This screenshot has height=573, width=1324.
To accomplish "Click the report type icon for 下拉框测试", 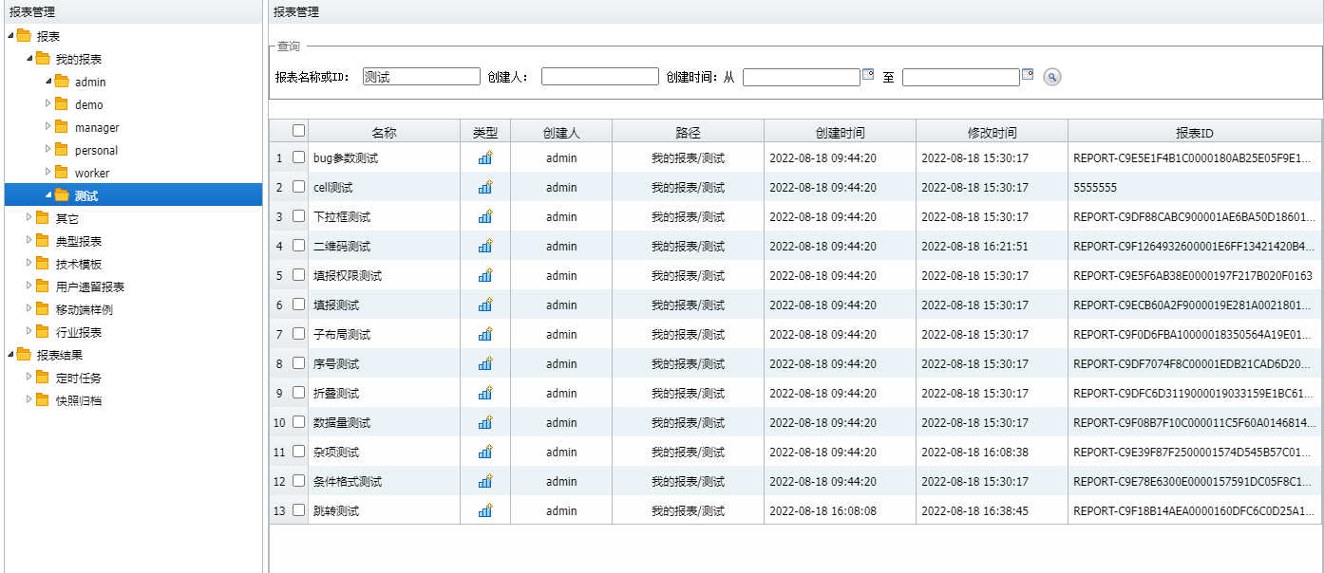I will tap(485, 216).
